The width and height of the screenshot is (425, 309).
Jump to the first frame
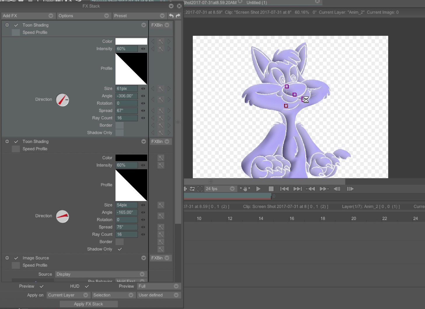tap(284, 189)
